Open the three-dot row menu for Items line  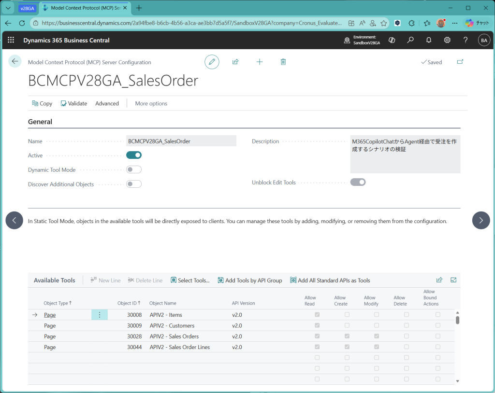pyautogui.click(x=100, y=315)
